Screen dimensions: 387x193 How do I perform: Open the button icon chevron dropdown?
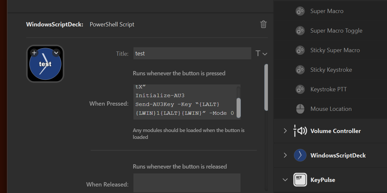click(56, 52)
